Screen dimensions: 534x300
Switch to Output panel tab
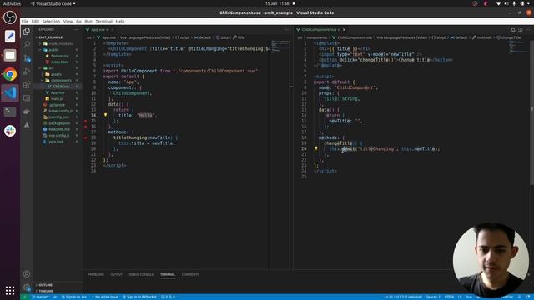click(x=116, y=274)
